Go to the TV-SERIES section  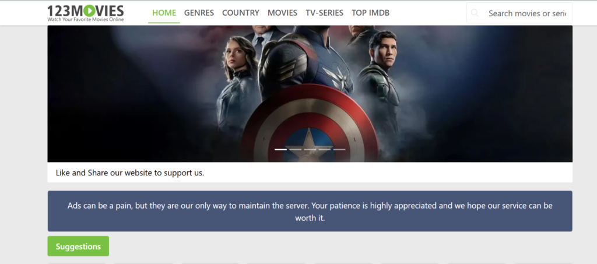click(324, 13)
